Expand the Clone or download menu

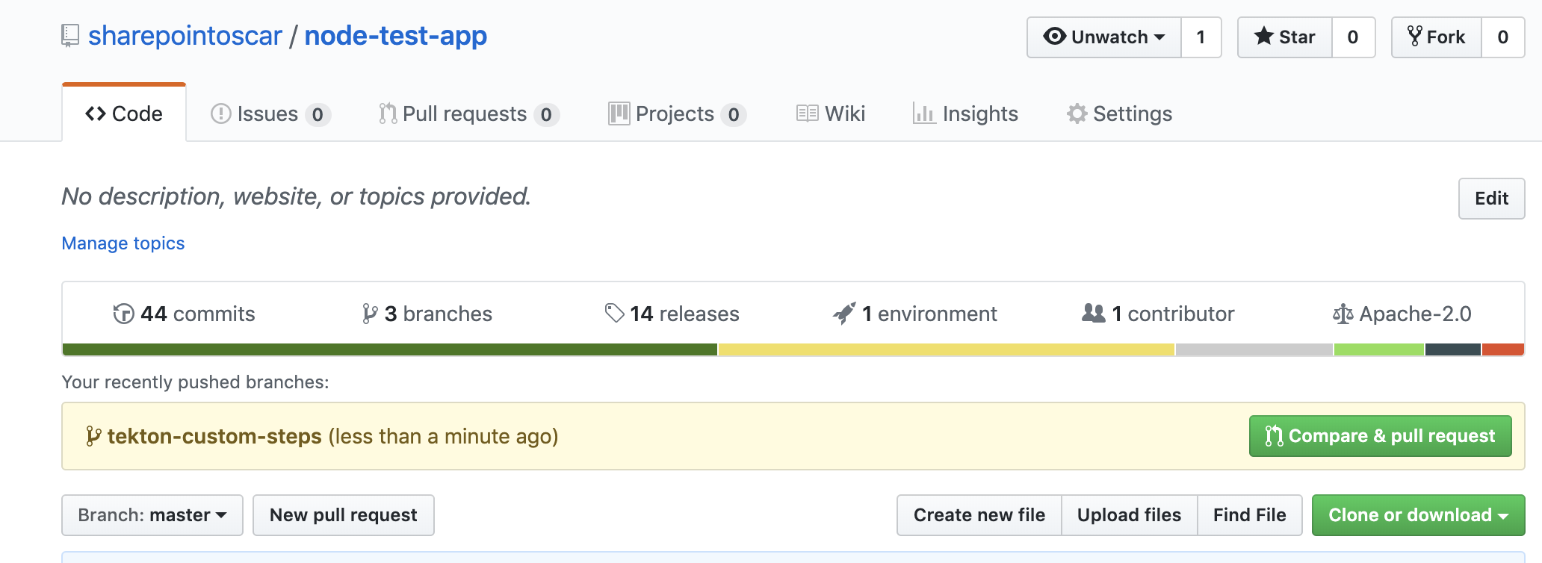coord(1418,515)
